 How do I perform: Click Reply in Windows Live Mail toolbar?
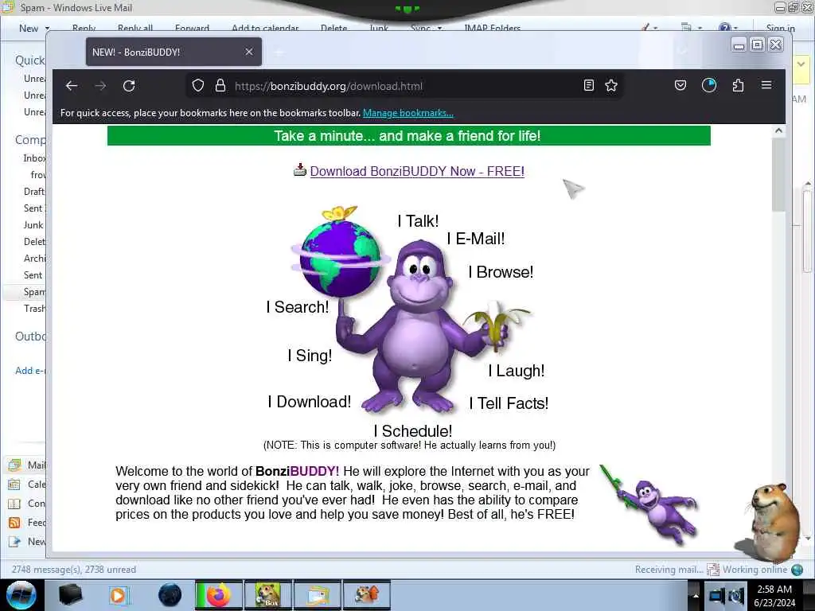click(84, 28)
